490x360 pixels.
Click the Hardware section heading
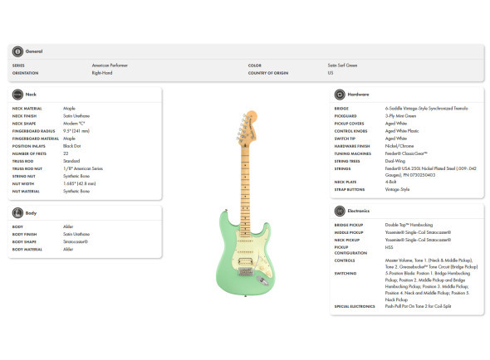point(358,95)
